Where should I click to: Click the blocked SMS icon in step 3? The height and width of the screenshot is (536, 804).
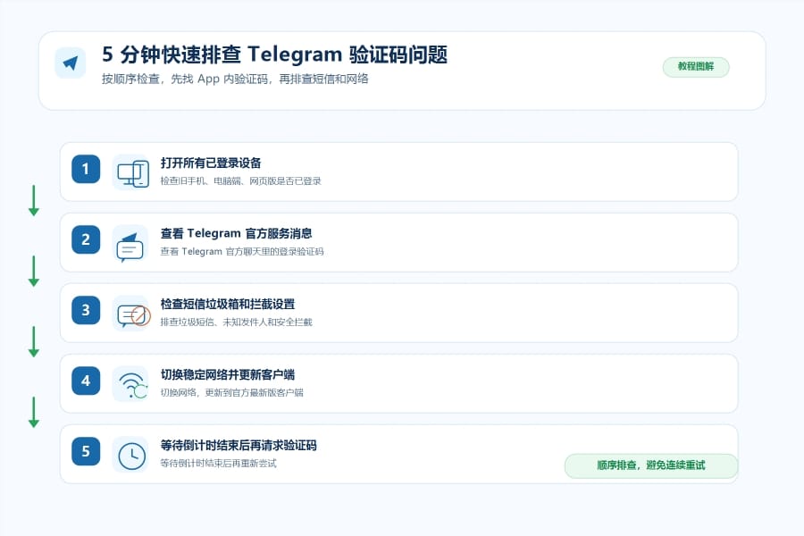coord(131,314)
